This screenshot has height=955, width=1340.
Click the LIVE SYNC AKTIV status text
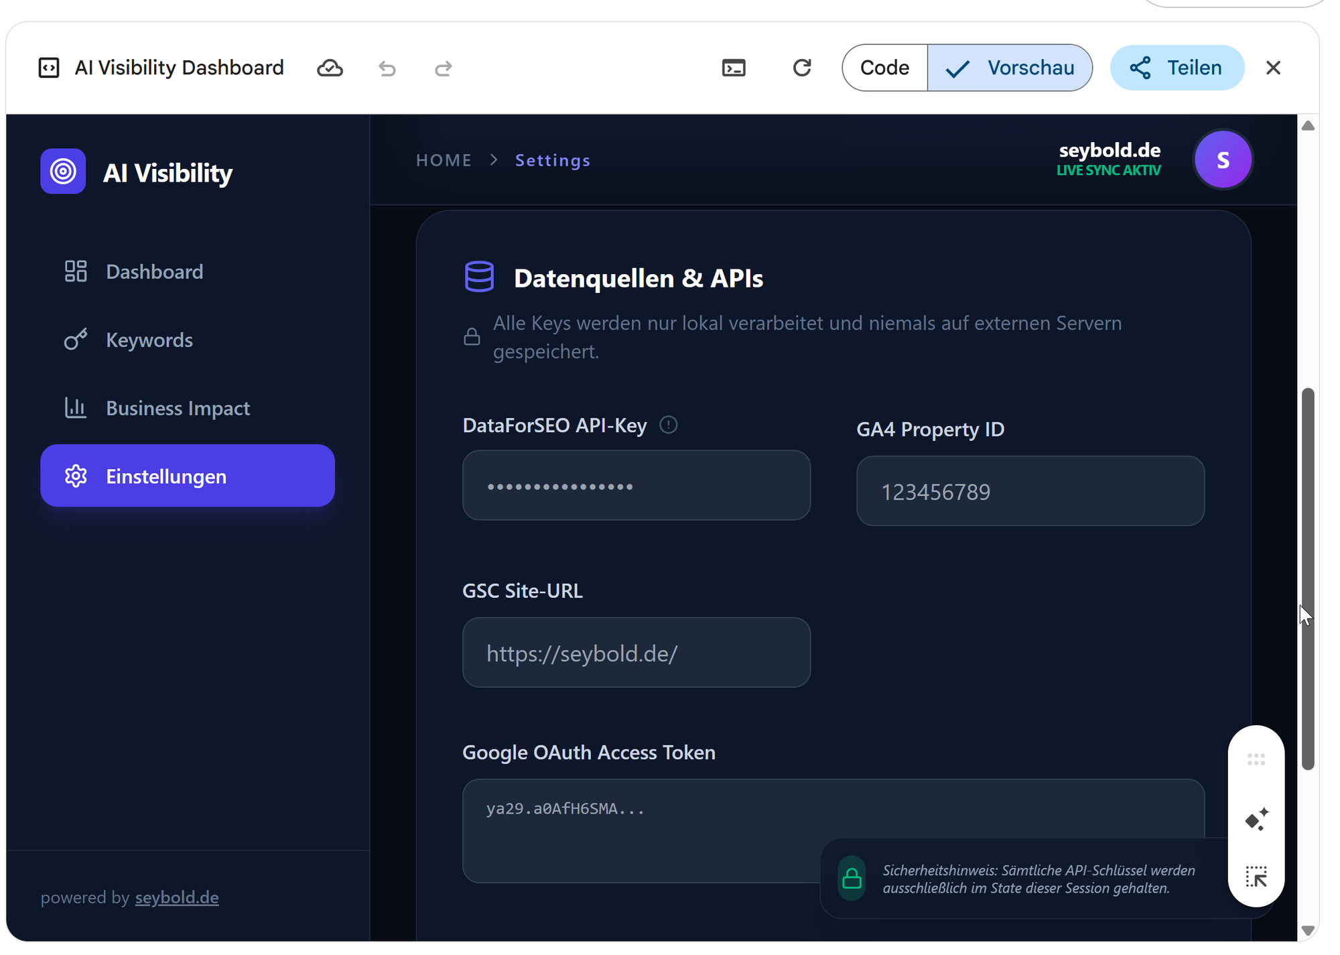pos(1109,170)
